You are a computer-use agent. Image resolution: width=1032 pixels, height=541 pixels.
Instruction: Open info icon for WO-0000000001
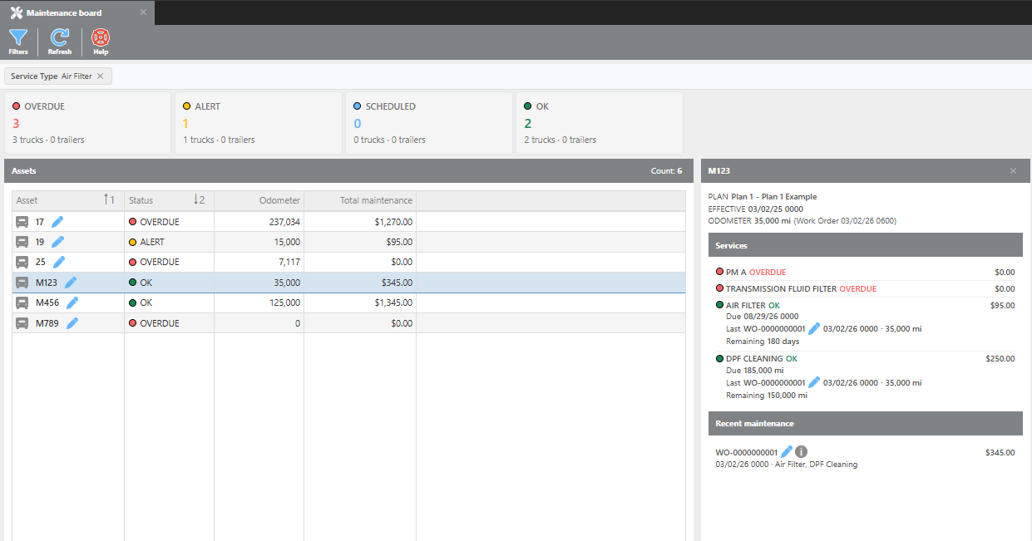[801, 452]
